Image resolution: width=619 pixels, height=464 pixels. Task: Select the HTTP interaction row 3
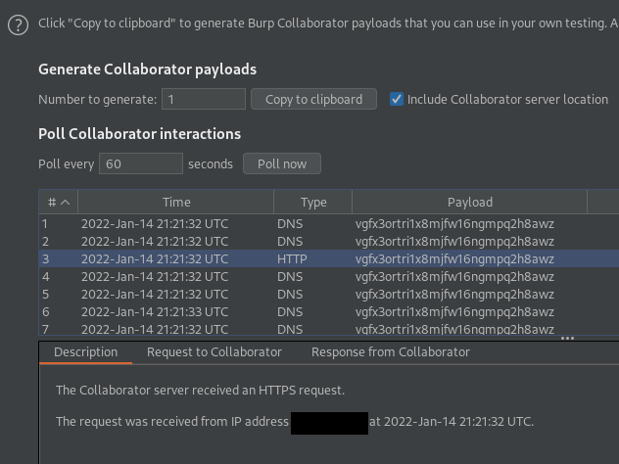pos(329,258)
